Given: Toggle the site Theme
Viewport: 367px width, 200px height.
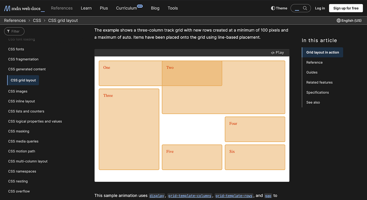Looking at the screenshot, I should (x=279, y=8).
